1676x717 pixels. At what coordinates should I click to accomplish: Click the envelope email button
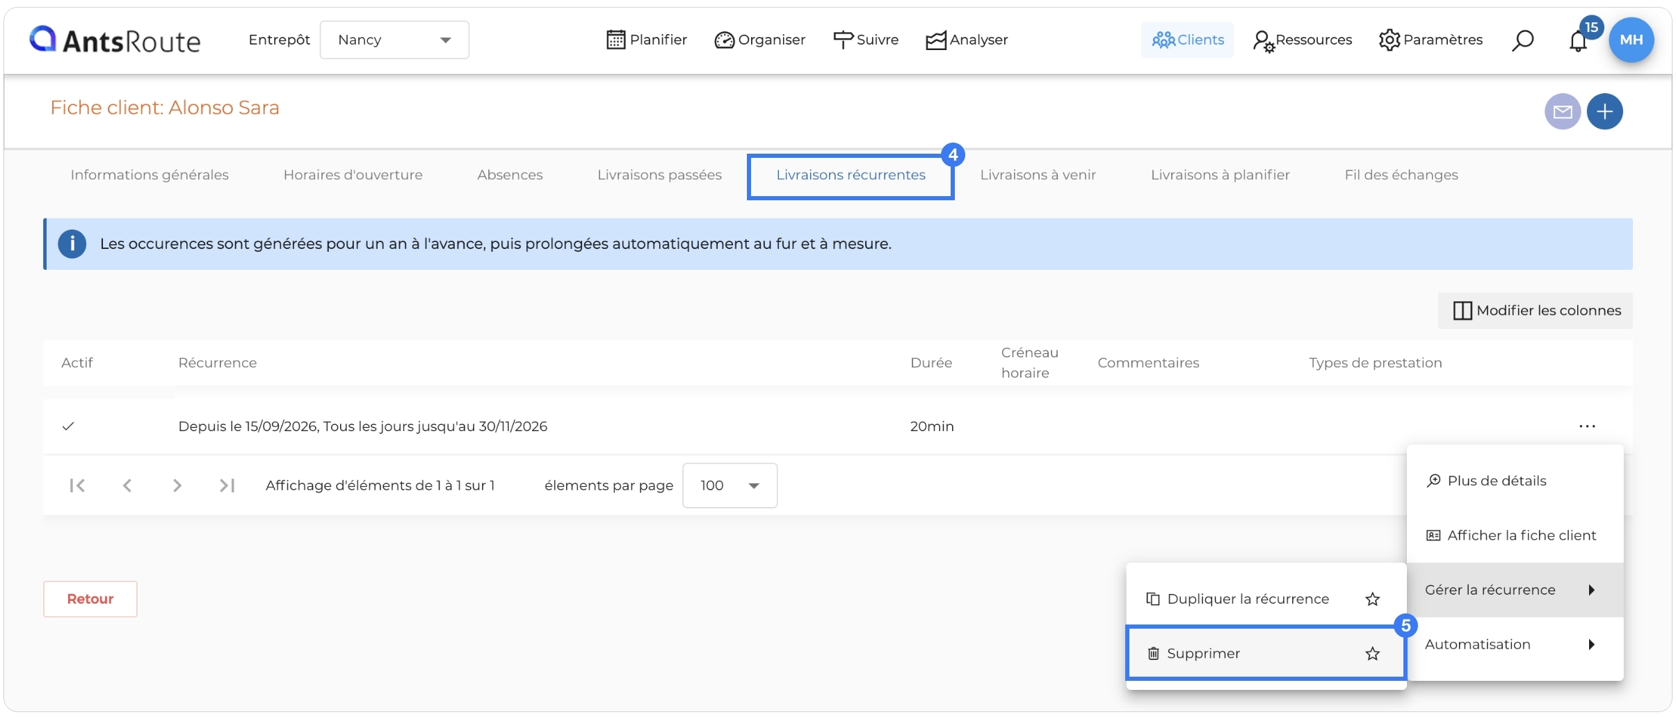(x=1563, y=111)
